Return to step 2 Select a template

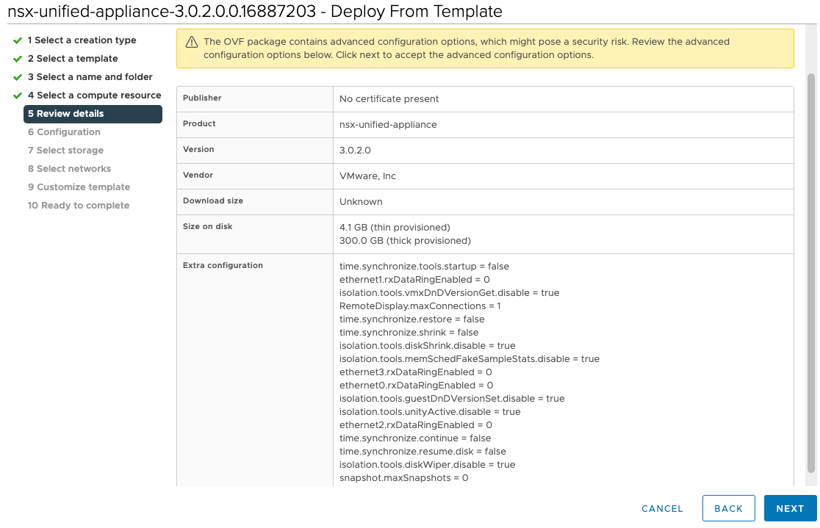pos(73,59)
